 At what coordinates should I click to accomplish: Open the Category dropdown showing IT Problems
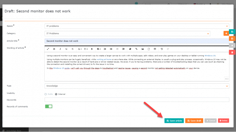[x=127, y=33]
